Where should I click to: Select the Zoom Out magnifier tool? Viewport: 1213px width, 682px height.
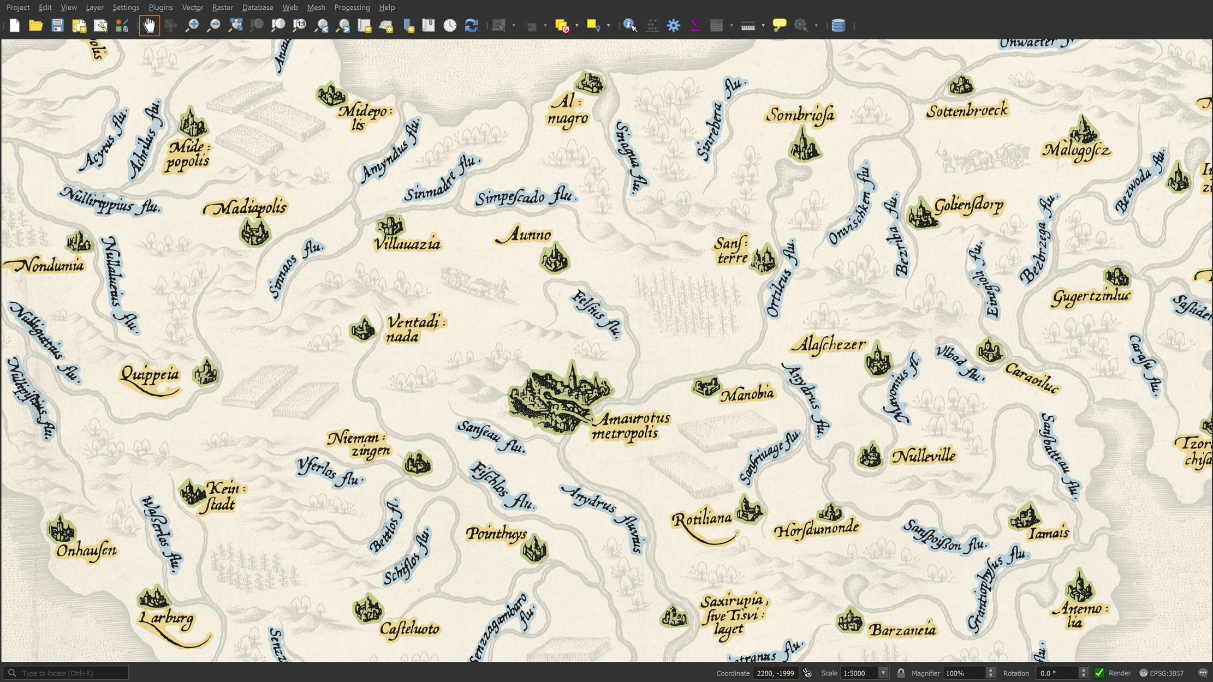coord(213,26)
